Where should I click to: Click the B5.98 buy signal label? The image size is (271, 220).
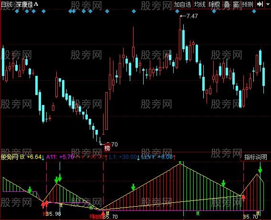point(53,214)
